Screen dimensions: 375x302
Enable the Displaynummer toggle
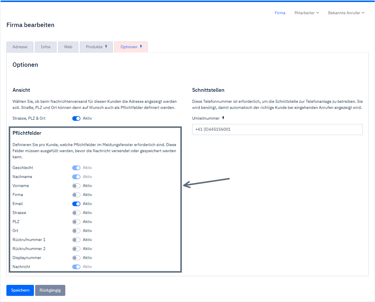click(76, 258)
